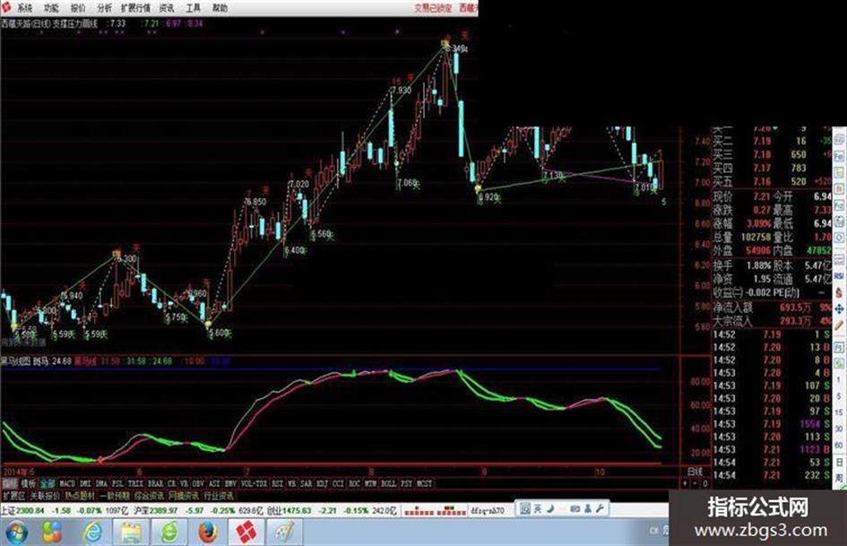The image size is (847, 546).
Task: Switch to the 模板 tab
Action: click(x=29, y=483)
